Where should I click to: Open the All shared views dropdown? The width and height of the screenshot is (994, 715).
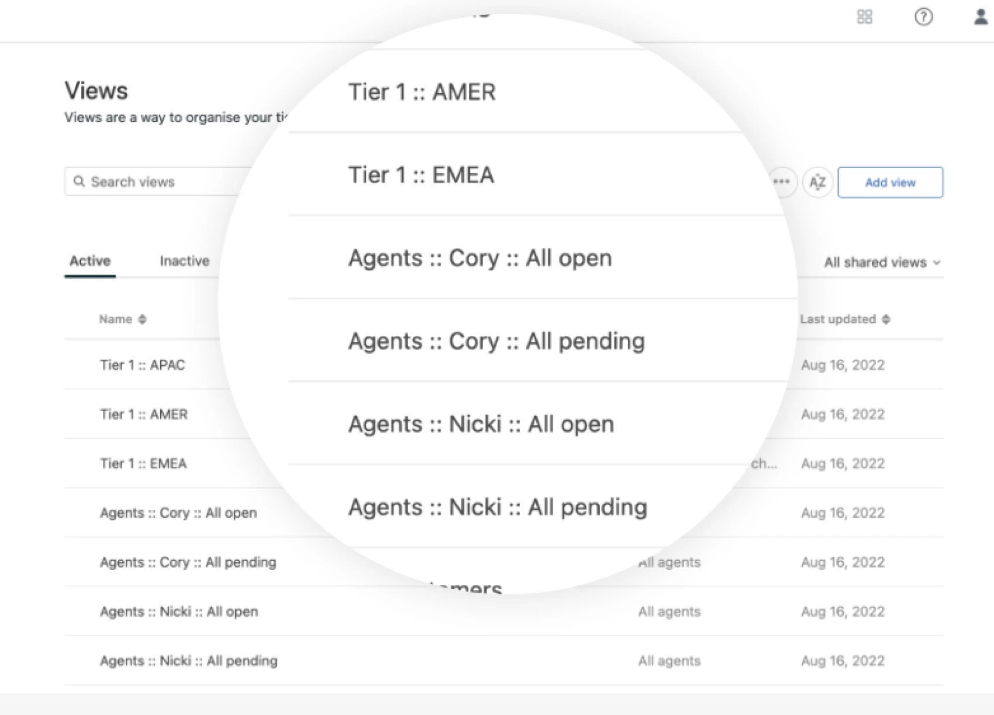tap(882, 262)
